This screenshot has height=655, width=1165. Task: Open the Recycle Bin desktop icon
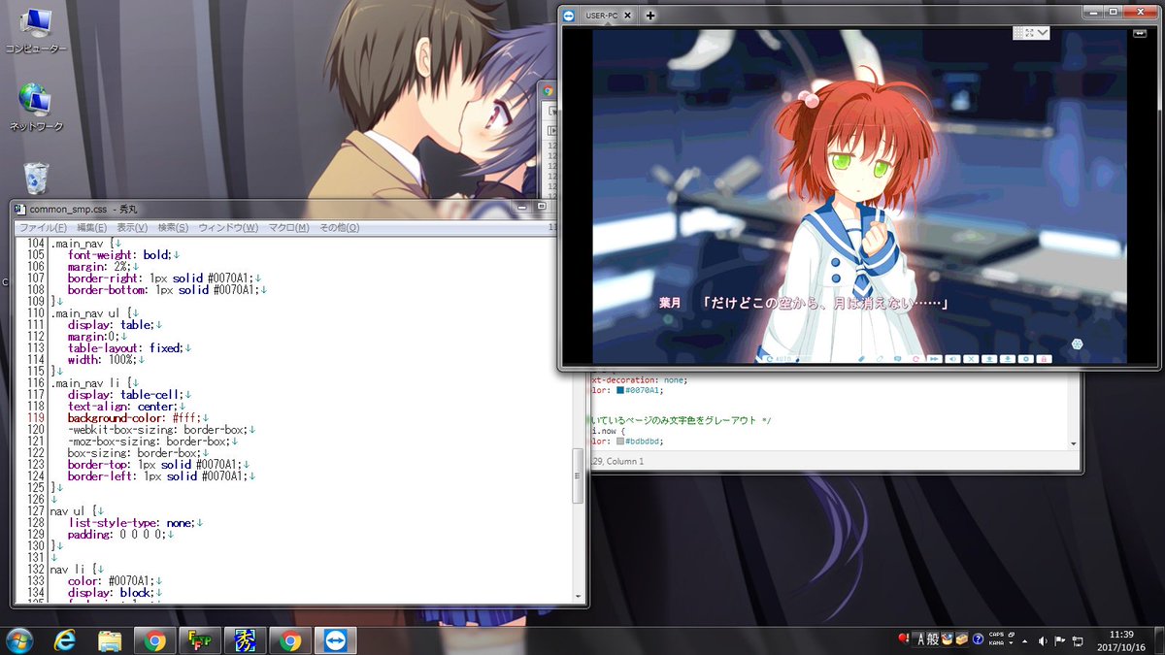pos(36,178)
